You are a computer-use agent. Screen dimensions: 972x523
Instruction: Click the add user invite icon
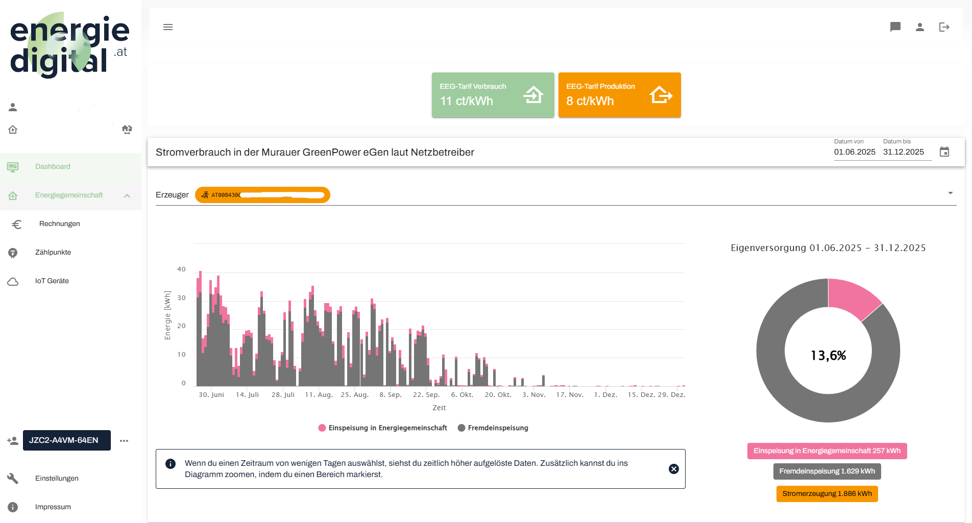pos(13,441)
